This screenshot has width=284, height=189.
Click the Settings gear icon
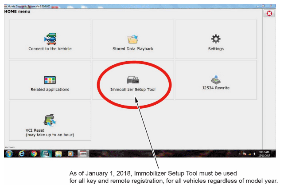pyautogui.click(x=216, y=39)
